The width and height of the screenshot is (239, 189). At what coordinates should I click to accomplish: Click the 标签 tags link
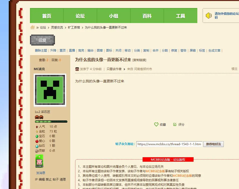202,50
